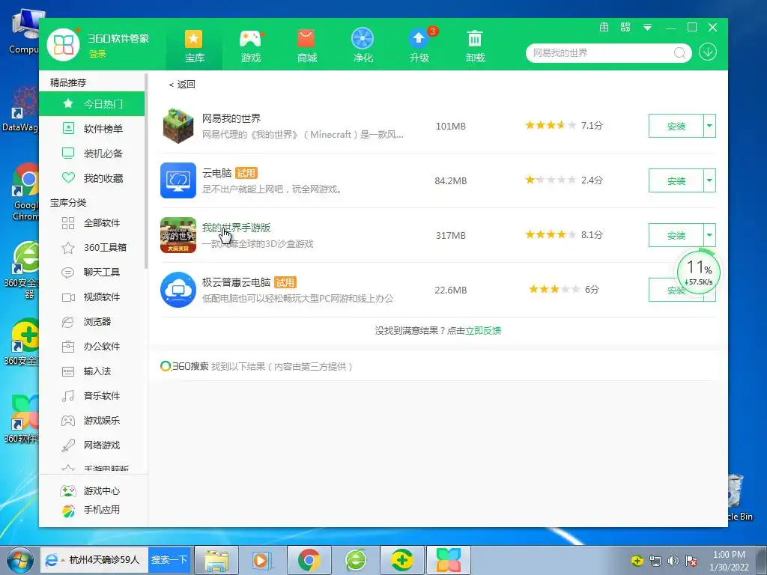Install 云电脑 with the 安装 button

pyautogui.click(x=676, y=181)
